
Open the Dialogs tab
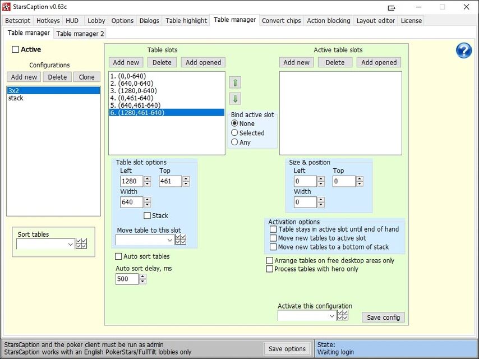(x=149, y=21)
